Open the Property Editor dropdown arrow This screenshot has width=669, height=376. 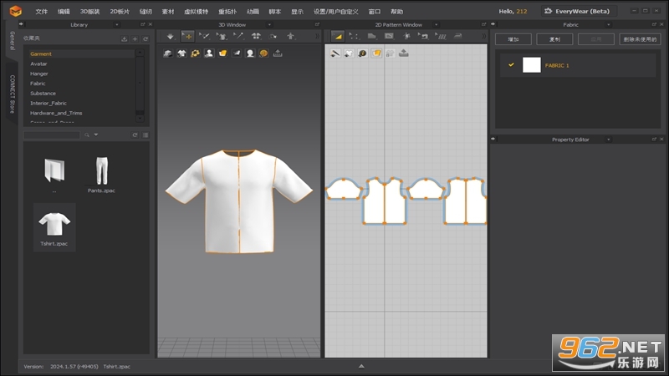609,140
